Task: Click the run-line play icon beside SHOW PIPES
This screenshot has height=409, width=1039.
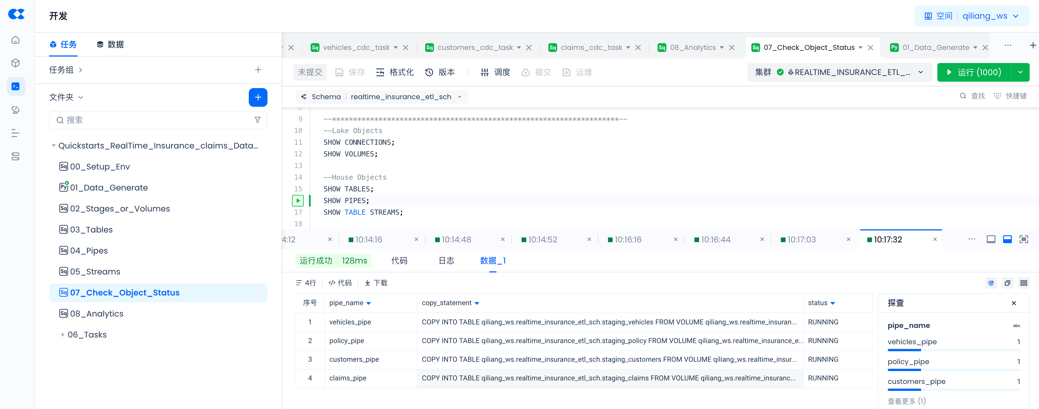Action: pyautogui.click(x=298, y=200)
